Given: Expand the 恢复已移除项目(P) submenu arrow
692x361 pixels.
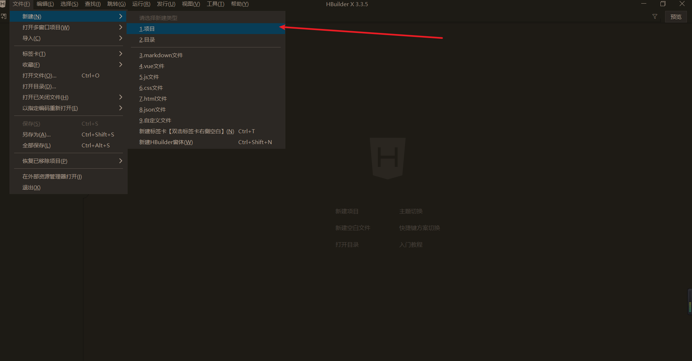Looking at the screenshot, I should (x=120, y=161).
